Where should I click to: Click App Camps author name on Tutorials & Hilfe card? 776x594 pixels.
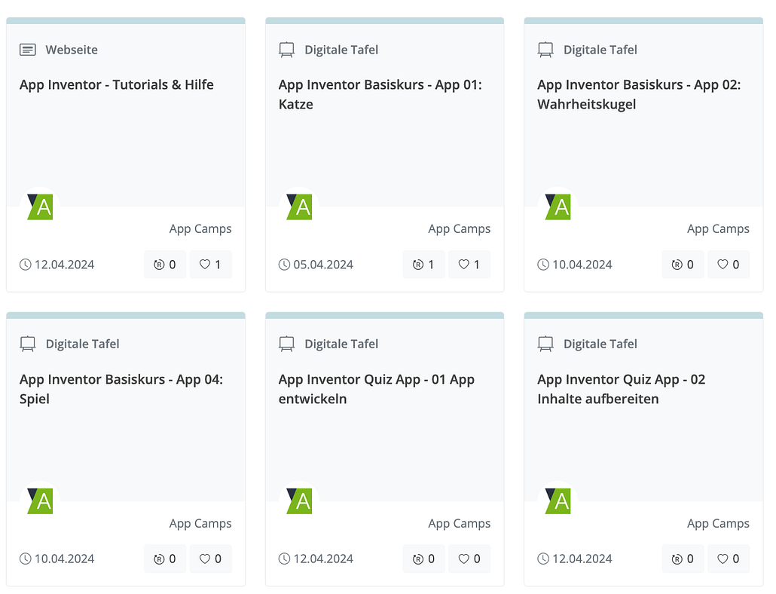[200, 228]
